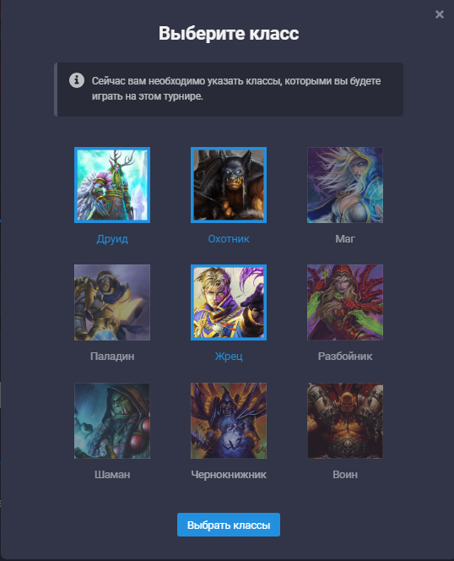Deselect the Druid class portrait
Screen dimensions: 454x561
click(x=112, y=185)
